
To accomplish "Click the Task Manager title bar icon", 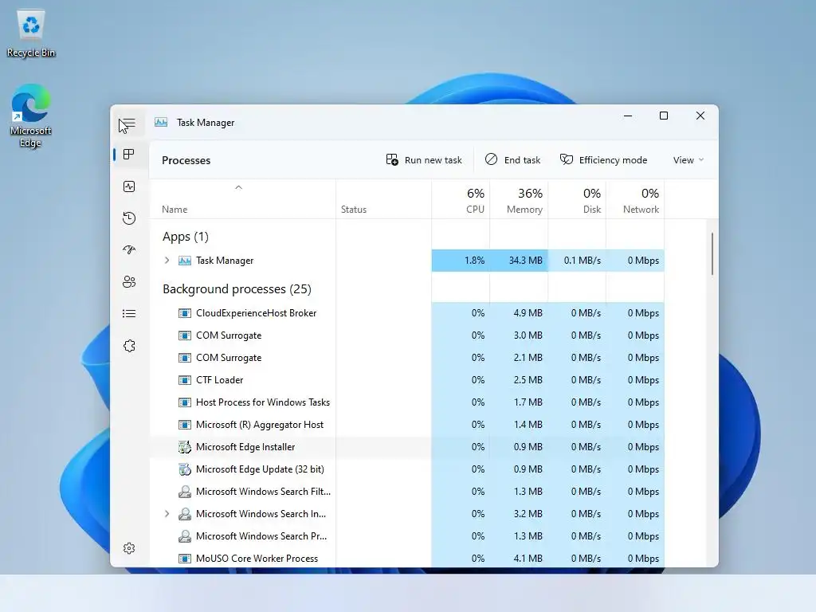I will [161, 122].
